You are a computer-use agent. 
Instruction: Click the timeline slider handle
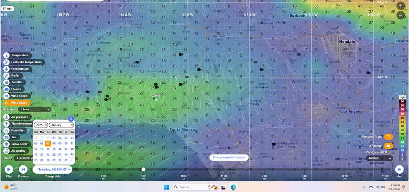(x=143, y=170)
